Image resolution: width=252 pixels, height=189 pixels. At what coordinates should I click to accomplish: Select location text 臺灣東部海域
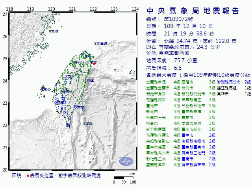tap(174, 53)
